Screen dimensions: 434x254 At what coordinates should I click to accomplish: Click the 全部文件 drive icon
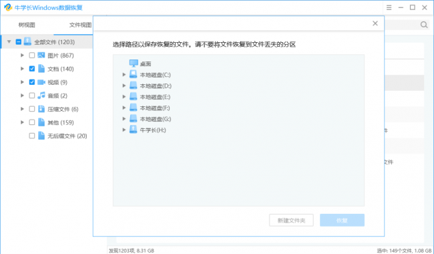[x=27, y=41]
